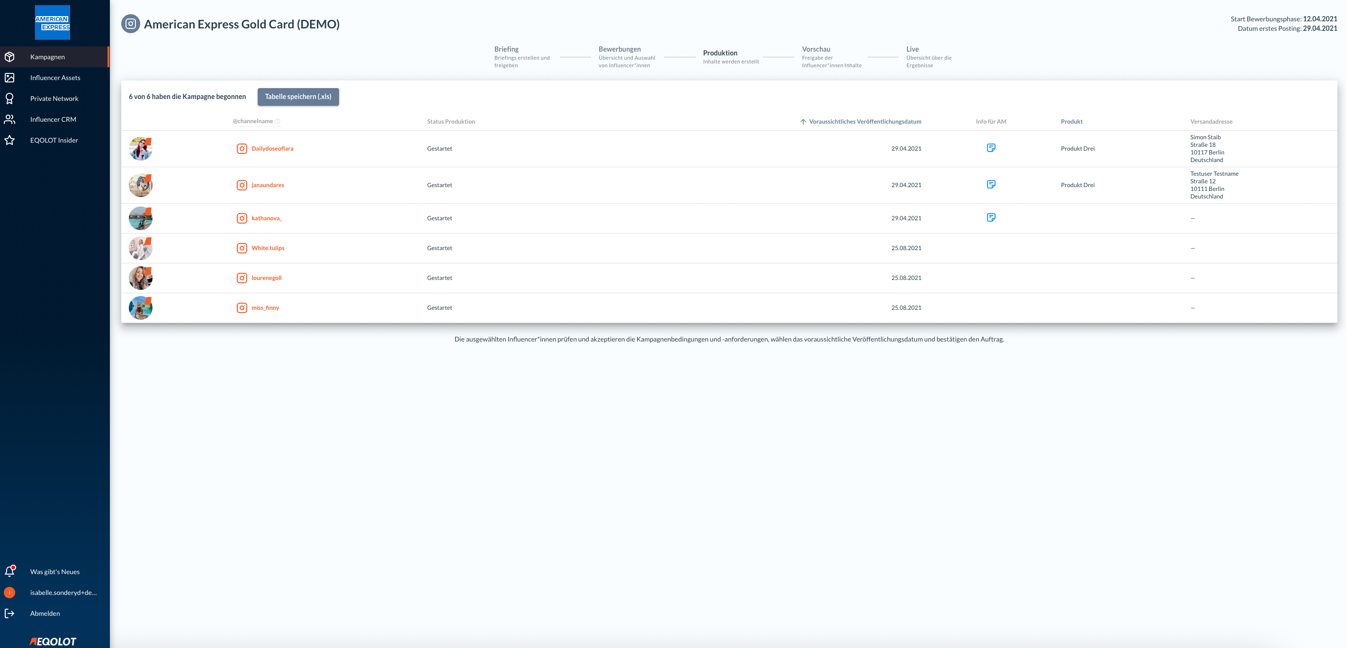The image size is (1346, 648).
Task: Switch to the Bewerbungen step
Action: click(x=619, y=49)
